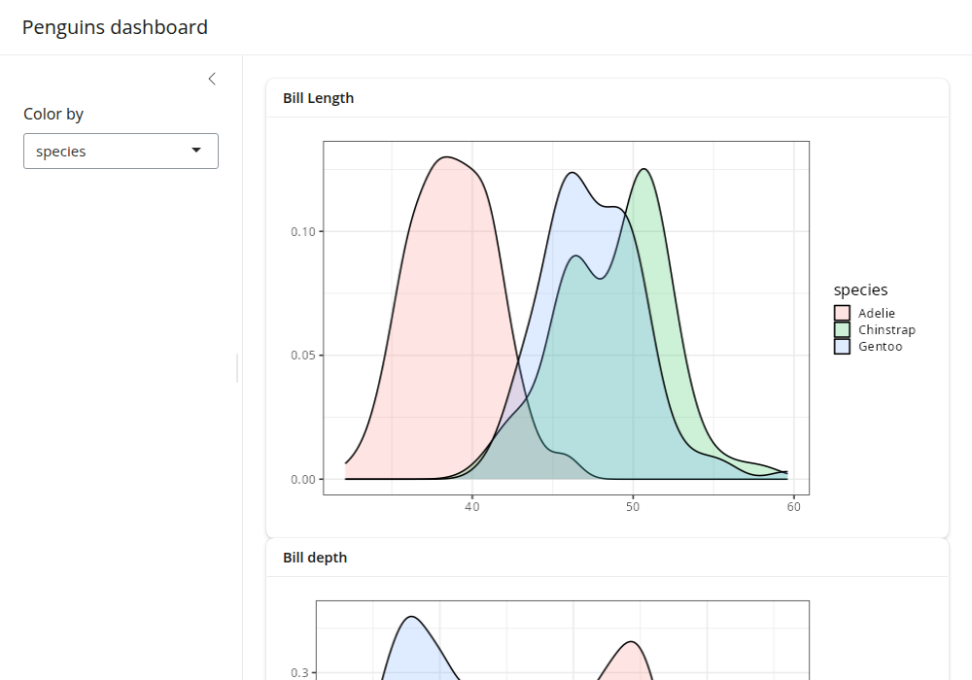Click the species legend title

pyautogui.click(x=860, y=289)
